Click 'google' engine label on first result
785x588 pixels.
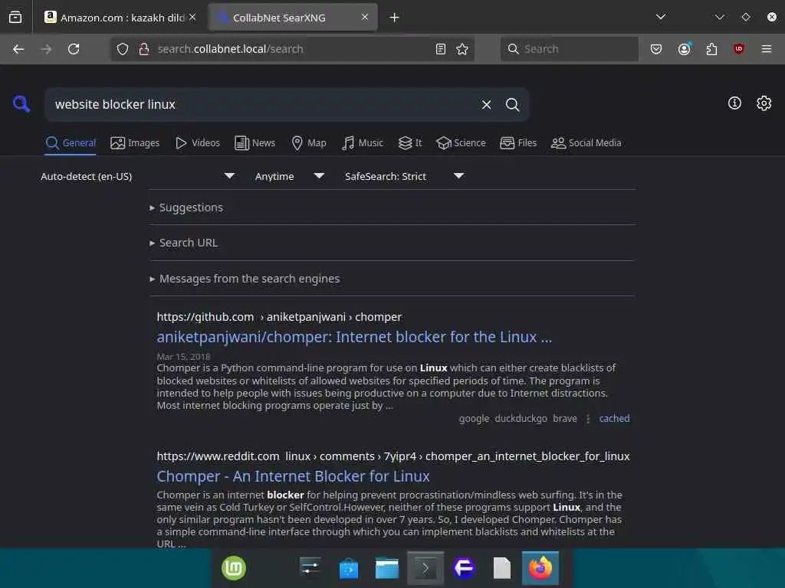tap(474, 419)
